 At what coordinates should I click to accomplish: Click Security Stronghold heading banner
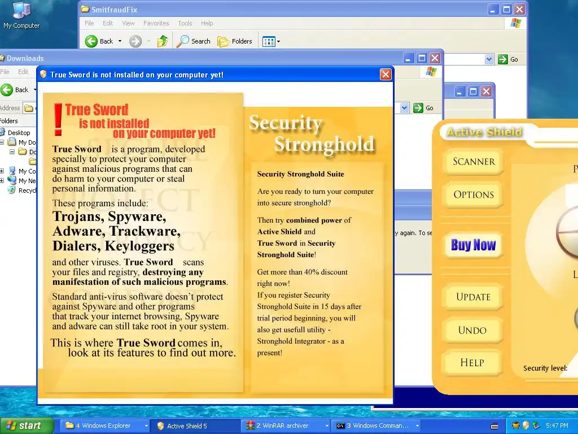click(312, 133)
